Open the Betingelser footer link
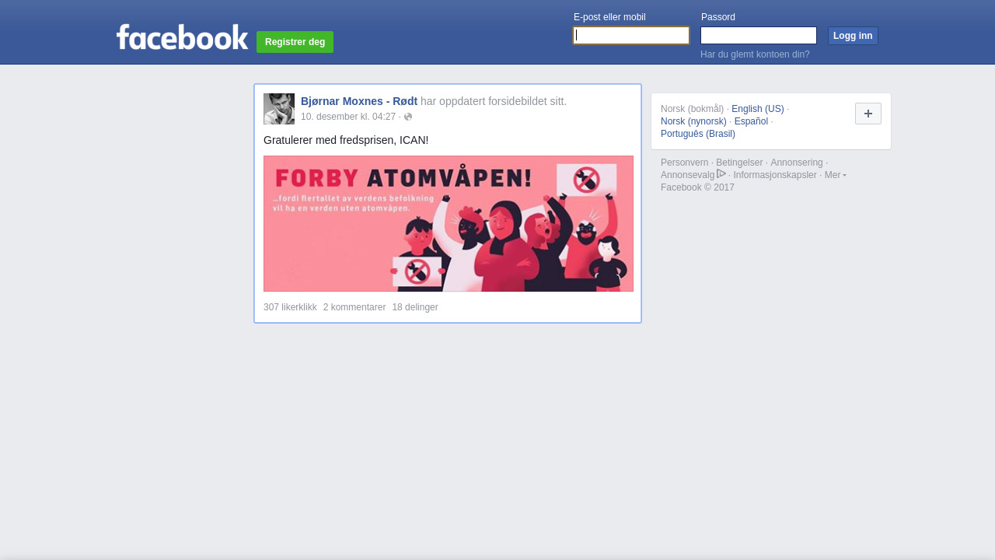Screen dimensions: 995x560 pos(739,163)
